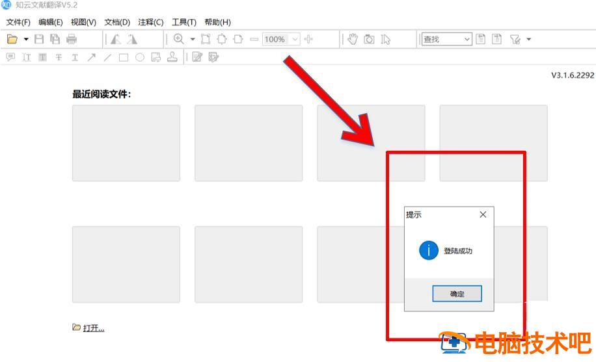Select the arrow drawing tool
Viewport: 596px width, 362px height.
pos(91,57)
